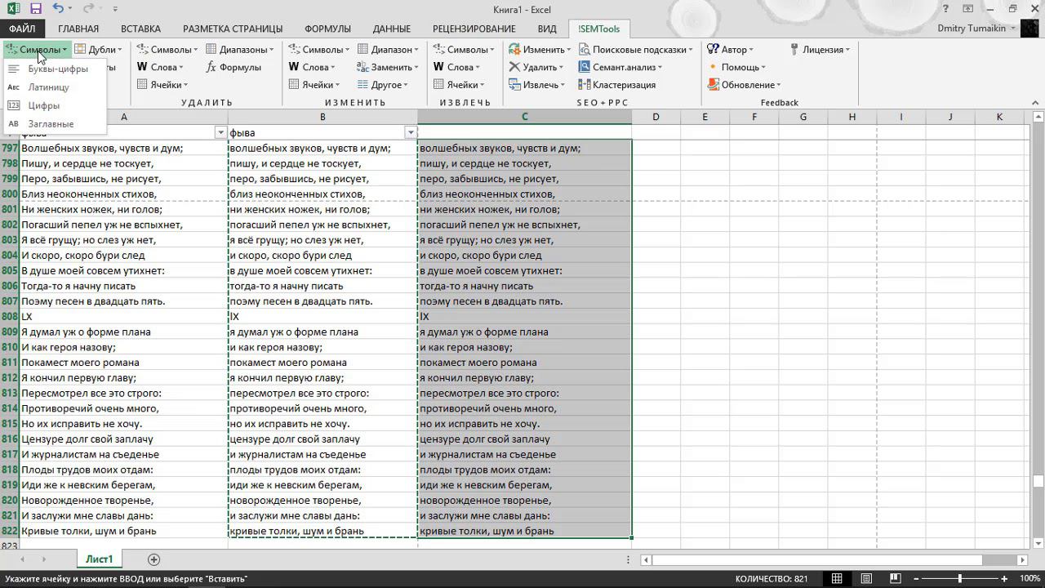The image size is (1045, 588).
Task: Open Слова dropdown in УДАЛИТЬ group
Action: tap(160, 67)
